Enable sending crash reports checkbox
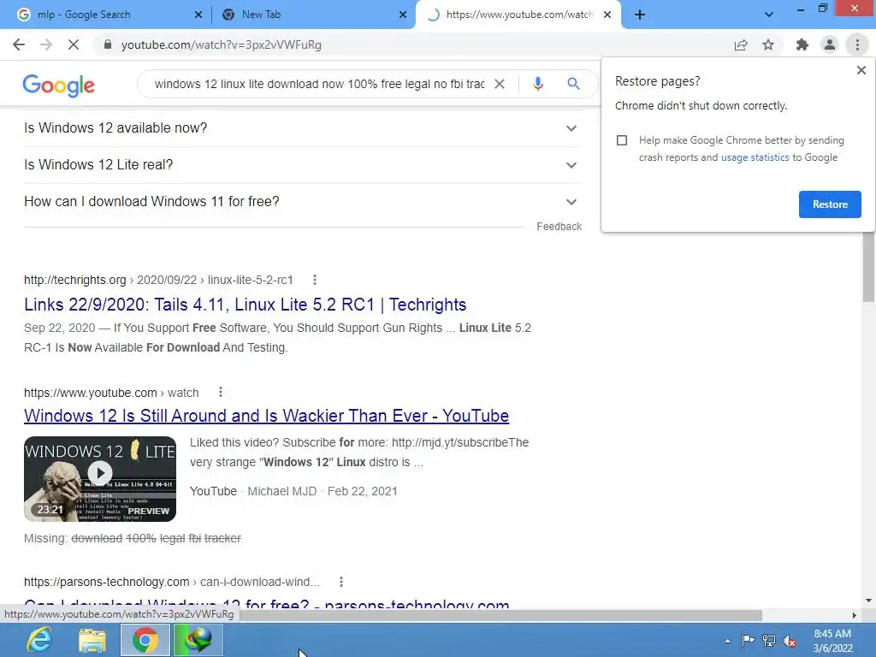876x657 pixels. 622,140
